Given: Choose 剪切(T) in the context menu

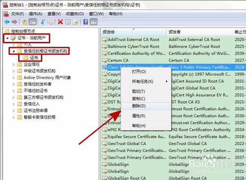Looking at the screenshot, I should [x=146, y=91].
